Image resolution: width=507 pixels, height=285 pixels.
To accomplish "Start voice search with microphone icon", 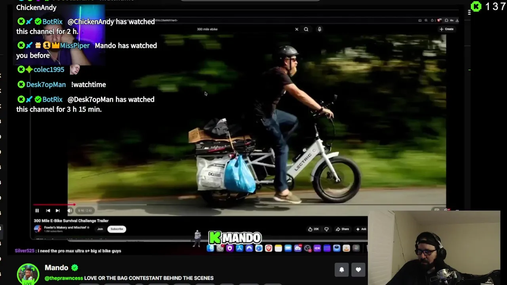I will pyautogui.click(x=319, y=29).
